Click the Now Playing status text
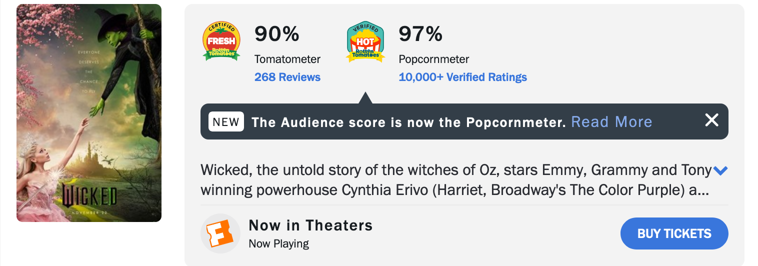This screenshot has height=266, width=758. pos(278,244)
